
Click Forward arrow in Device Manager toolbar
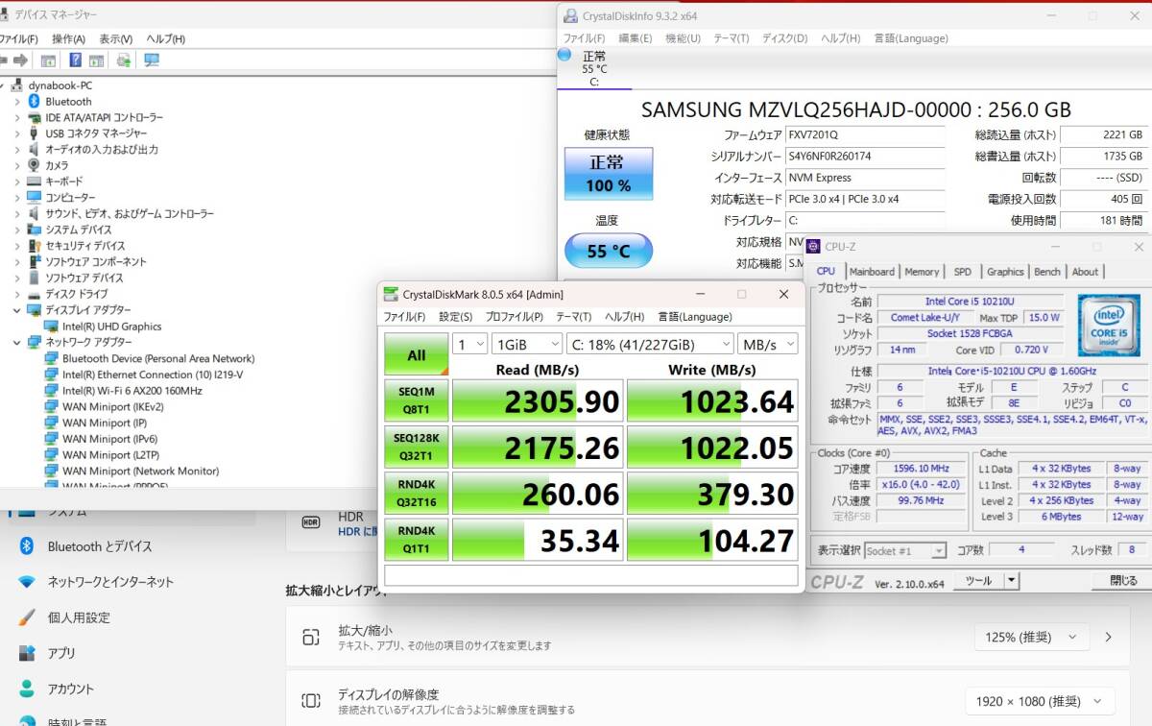[x=20, y=60]
